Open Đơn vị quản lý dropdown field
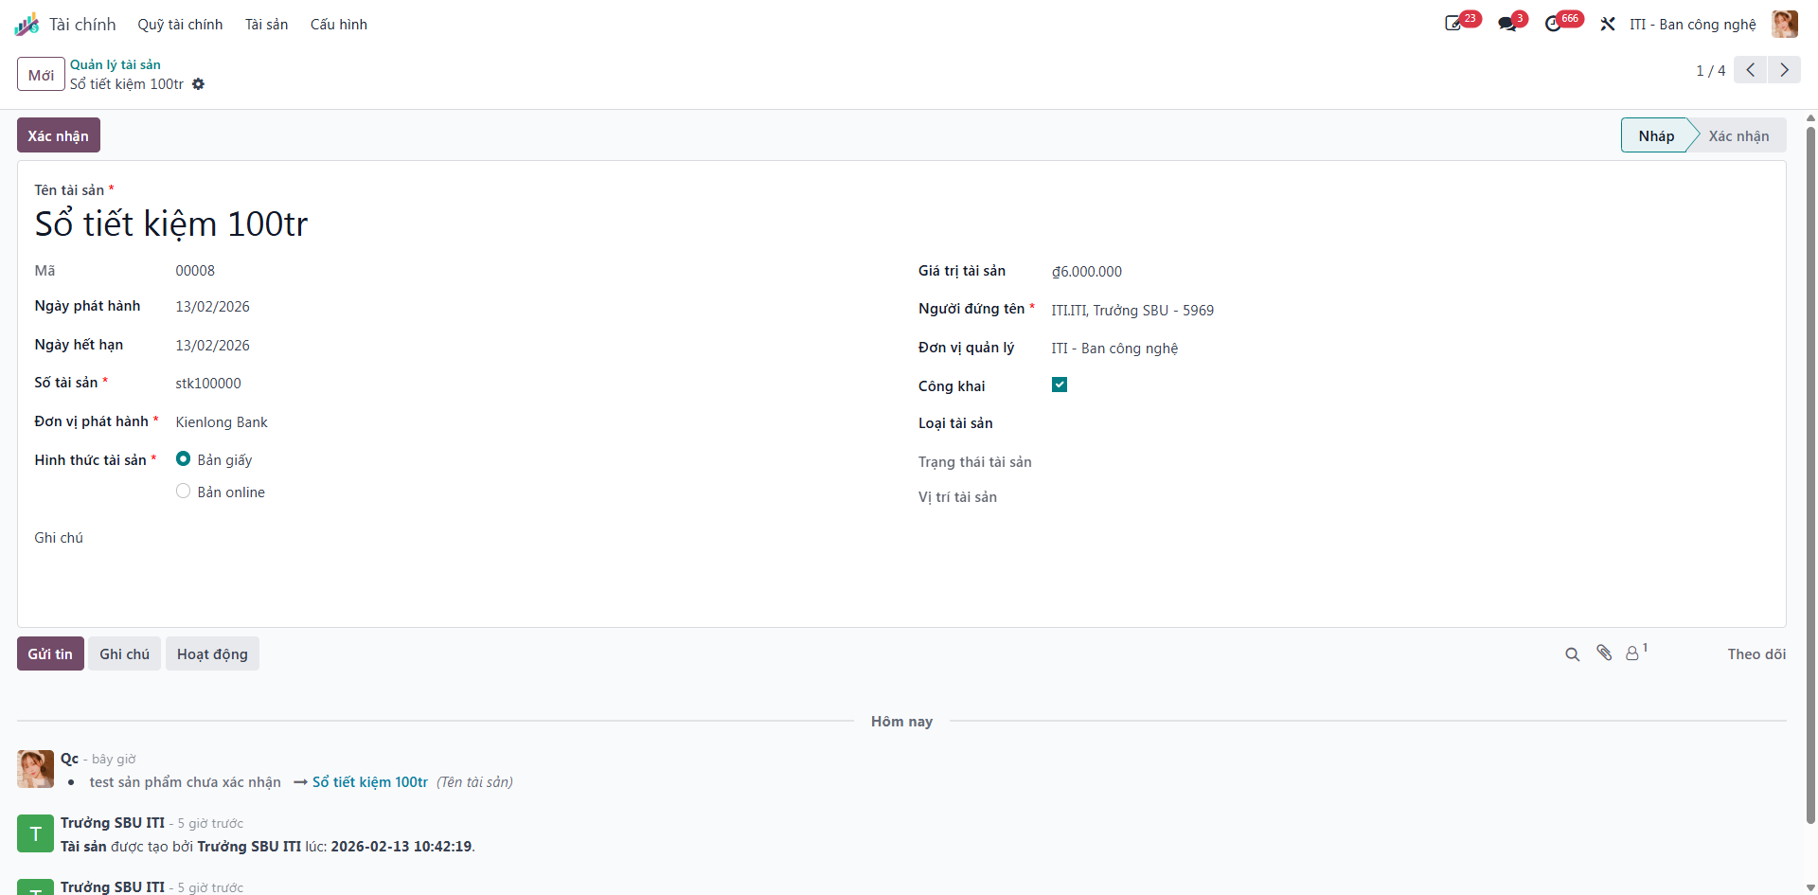Image resolution: width=1818 pixels, height=895 pixels. point(1114,349)
